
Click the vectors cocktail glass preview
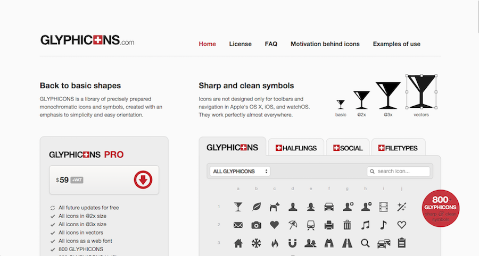coord(421,91)
